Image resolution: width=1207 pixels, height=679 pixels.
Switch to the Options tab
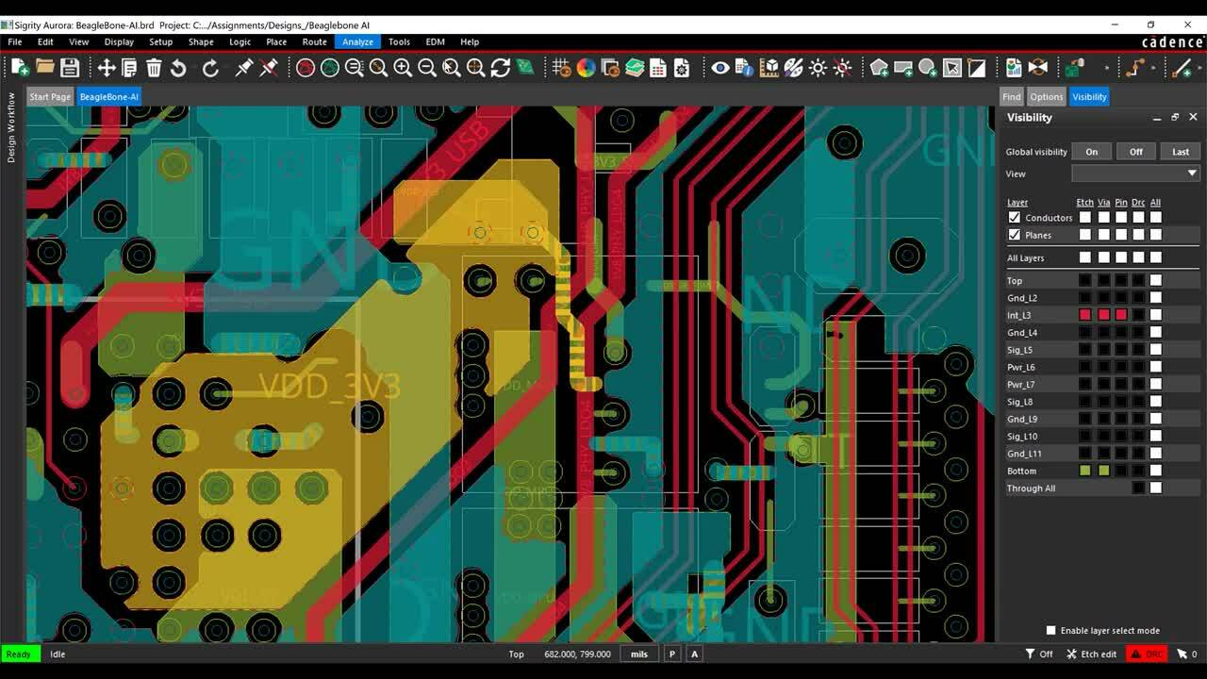point(1046,96)
